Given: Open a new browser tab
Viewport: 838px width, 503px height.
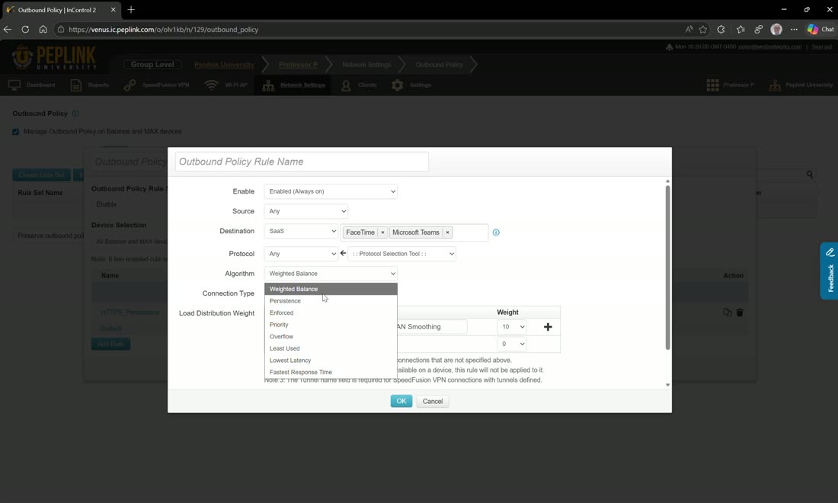Looking at the screenshot, I should [131, 10].
